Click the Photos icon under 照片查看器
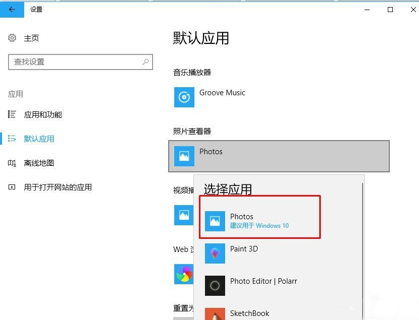 (184, 156)
